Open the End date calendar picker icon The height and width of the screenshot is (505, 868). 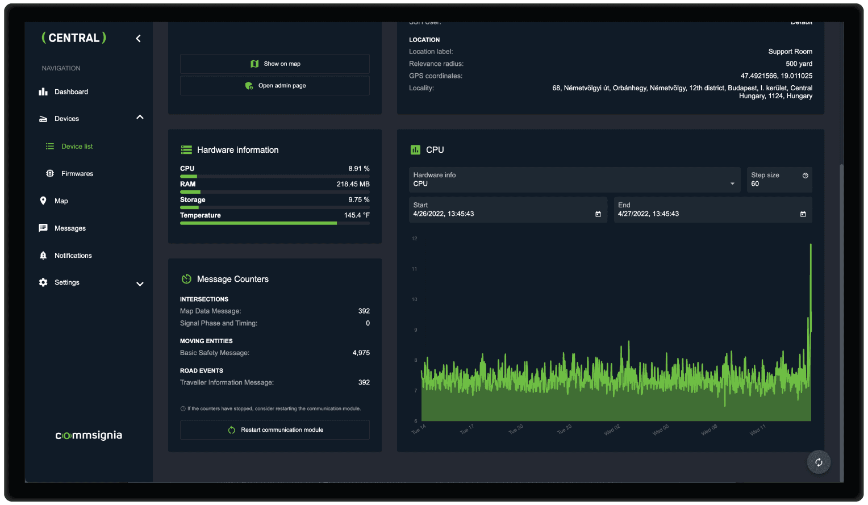point(803,214)
